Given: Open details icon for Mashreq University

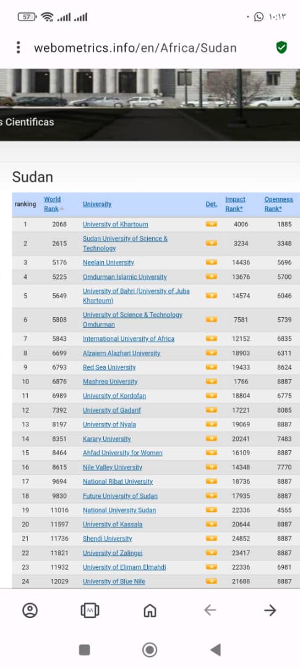Looking at the screenshot, I should coord(212,381).
